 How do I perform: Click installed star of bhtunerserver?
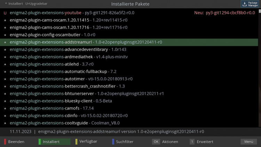(5, 94)
